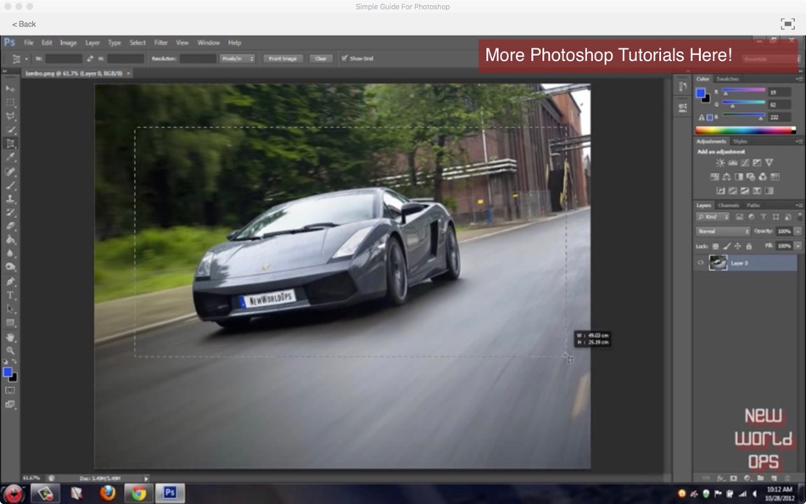Add a Color Balance adjustment
Viewport: 806px width, 504px height.
point(726,177)
